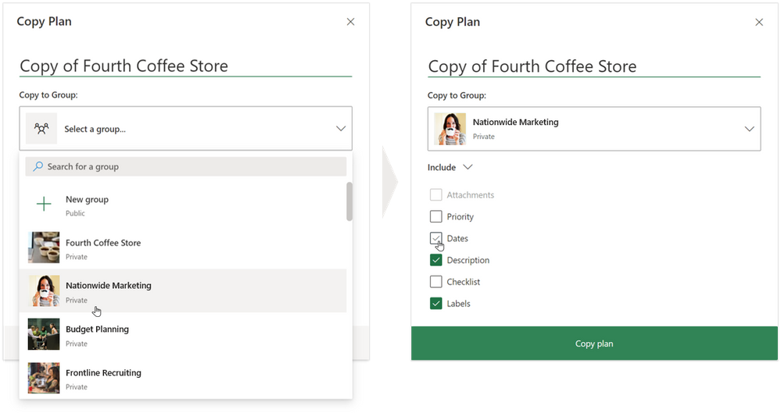Enable the Checklist checkbox
This screenshot has height=413, width=781.
pyautogui.click(x=435, y=282)
